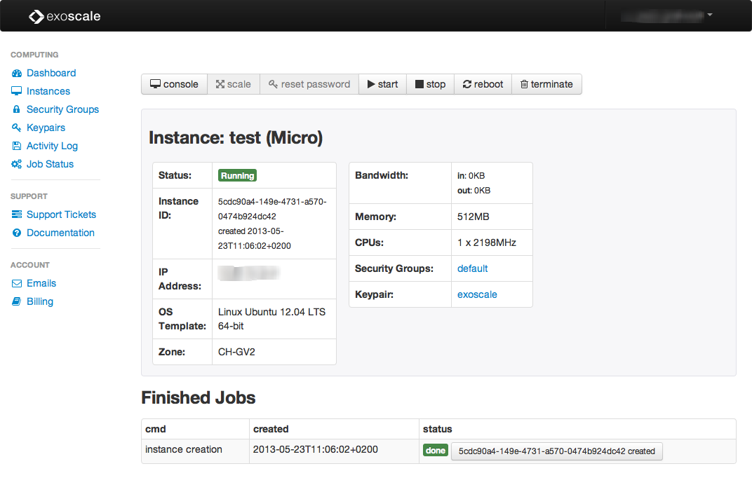752x485 pixels.
Task: Open Activity Log from sidebar
Action: (x=52, y=146)
